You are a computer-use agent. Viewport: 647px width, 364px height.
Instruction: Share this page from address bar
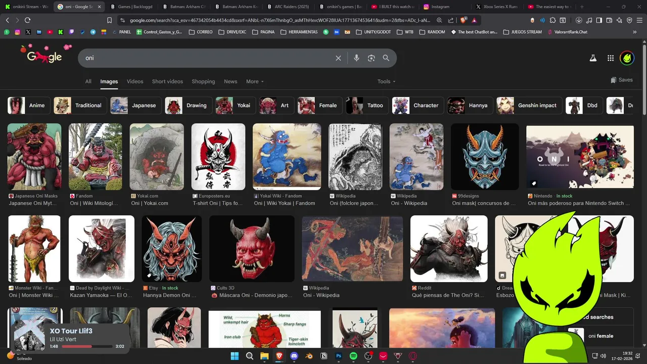tap(450, 20)
